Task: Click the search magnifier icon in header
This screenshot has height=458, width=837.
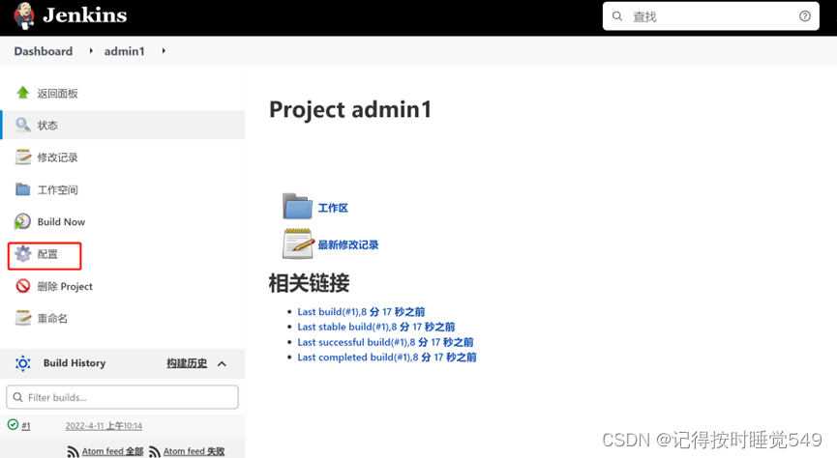Action: [x=617, y=16]
